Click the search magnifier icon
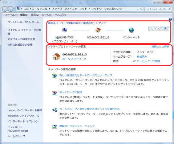The width and height of the screenshot is (174, 144). click(170, 9)
